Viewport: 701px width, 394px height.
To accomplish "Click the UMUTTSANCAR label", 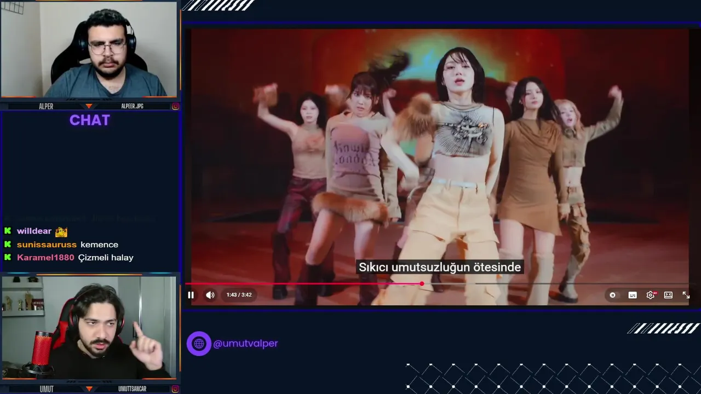I will click(133, 389).
